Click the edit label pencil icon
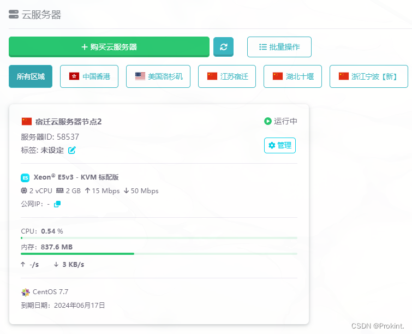 coord(72,150)
